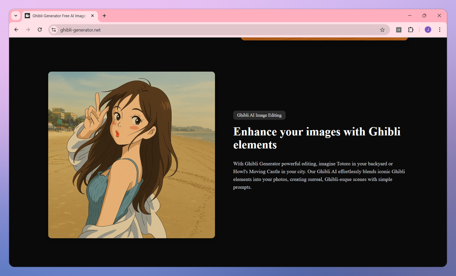Open a new tab with plus button
The image size is (456, 276).
[104, 16]
